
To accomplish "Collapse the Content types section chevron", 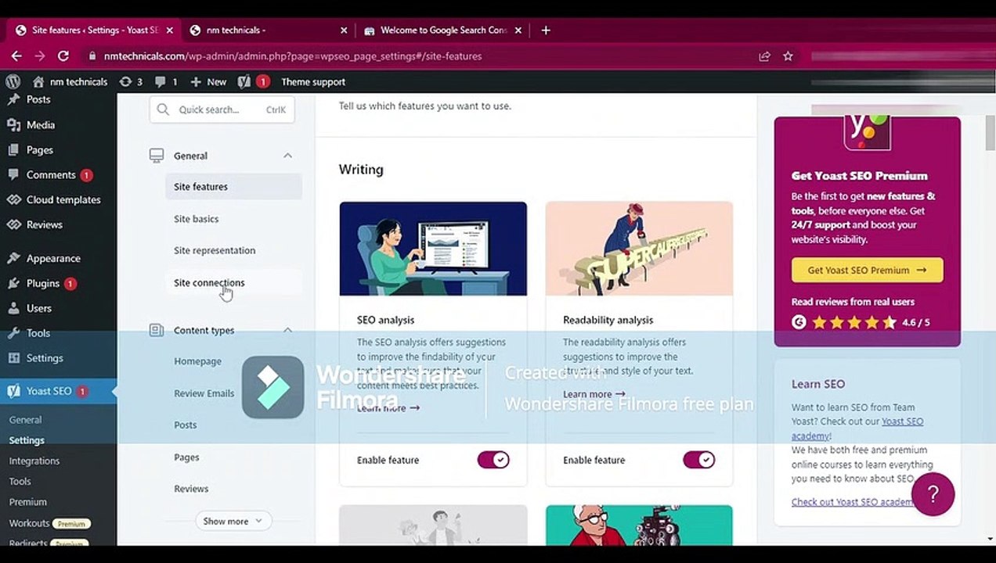I will 287,330.
